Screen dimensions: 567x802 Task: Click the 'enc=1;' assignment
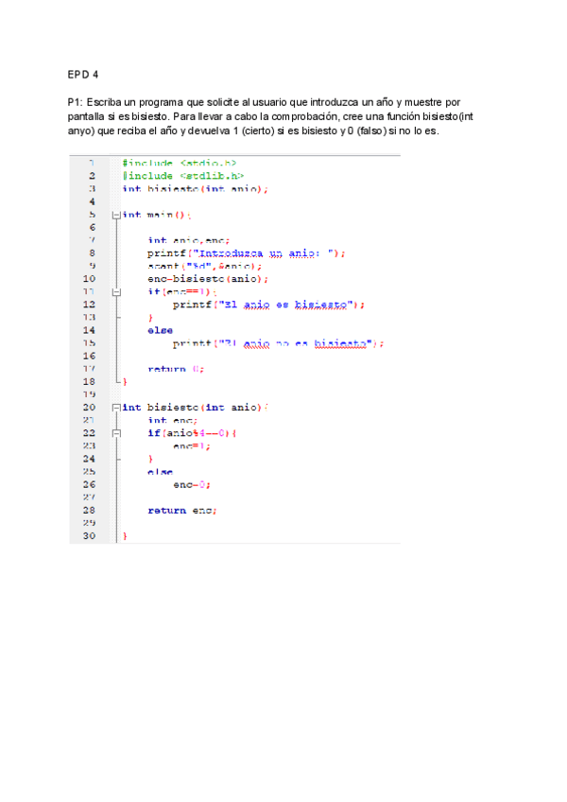pyautogui.click(x=192, y=446)
